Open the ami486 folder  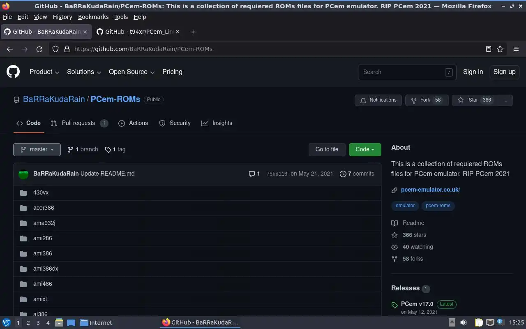43,284
